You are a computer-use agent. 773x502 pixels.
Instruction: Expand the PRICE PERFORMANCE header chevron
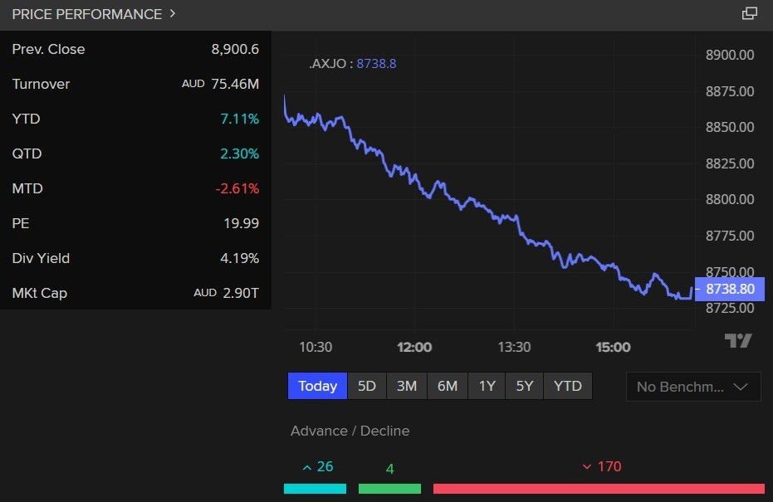pos(171,14)
